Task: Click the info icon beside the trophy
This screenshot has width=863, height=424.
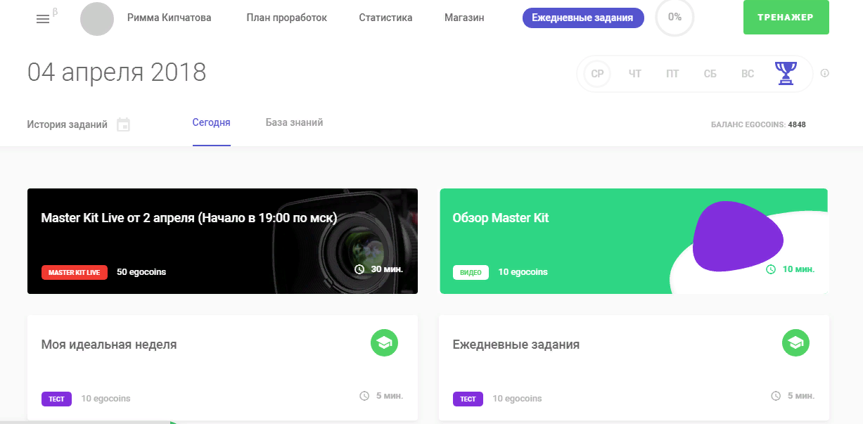Action: point(825,73)
